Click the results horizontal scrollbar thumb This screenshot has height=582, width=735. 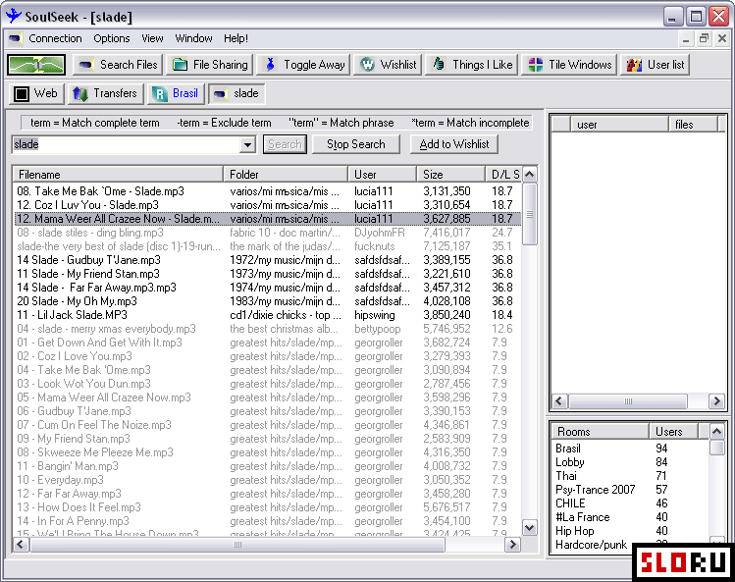237,545
